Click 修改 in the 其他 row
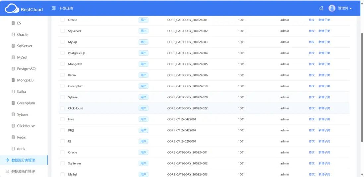The width and height of the screenshot is (364, 177). click(312, 130)
